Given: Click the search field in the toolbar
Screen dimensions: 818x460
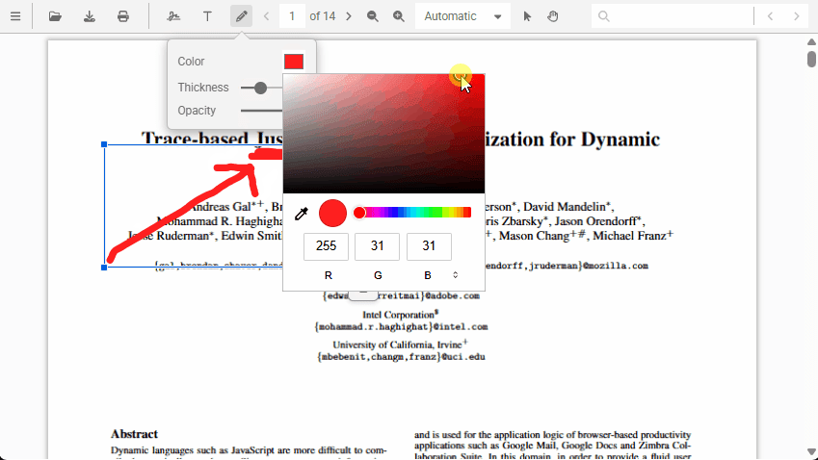Looking at the screenshot, I should [673, 16].
